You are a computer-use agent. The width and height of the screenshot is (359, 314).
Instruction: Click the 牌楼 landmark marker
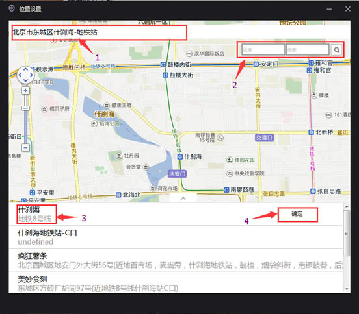click(314, 95)
